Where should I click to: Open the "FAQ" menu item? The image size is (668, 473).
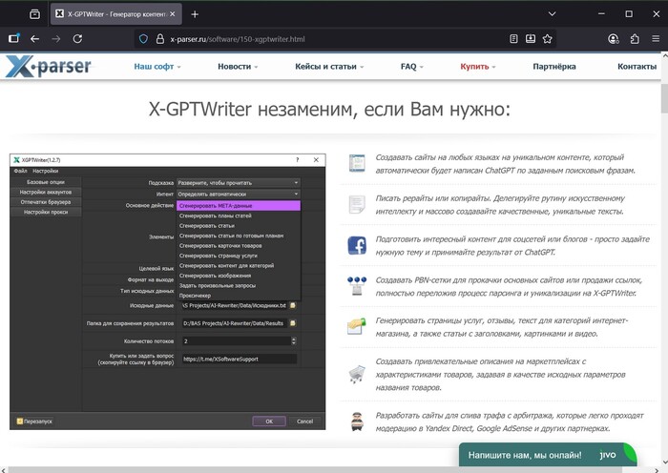411,67
